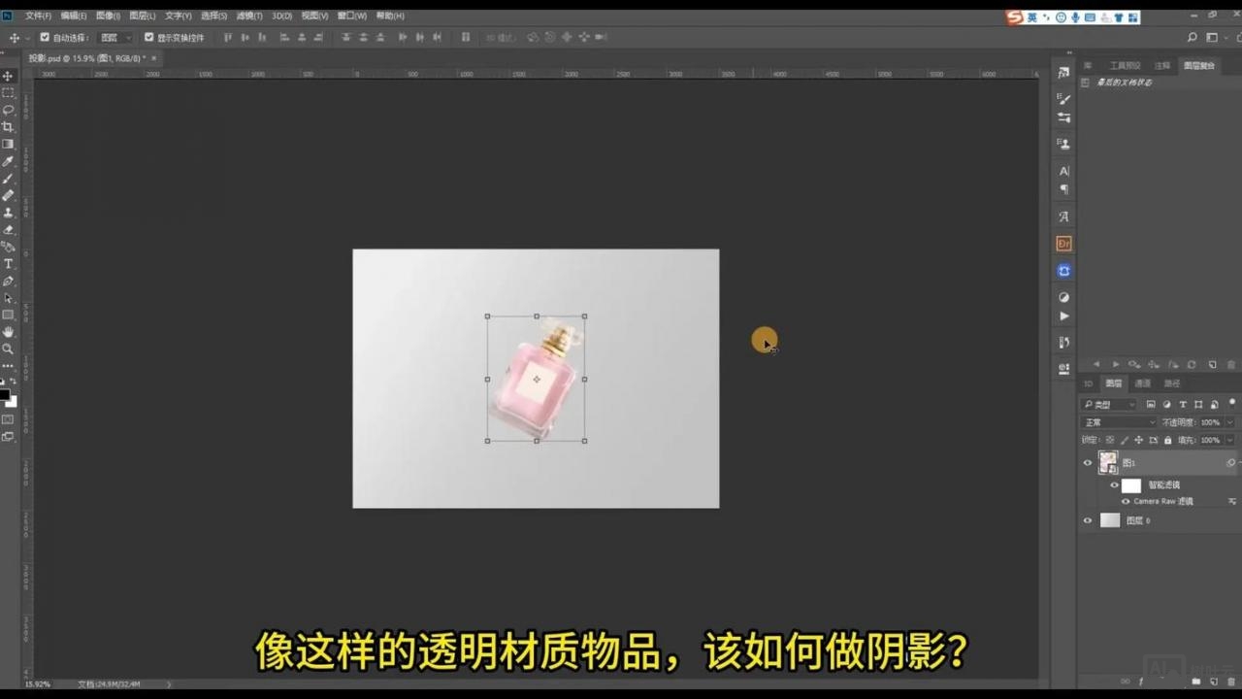Open the Camera Raw filter panel icon
Viewport: 1242px width, 699px height.
click(x=1230, y=501)
